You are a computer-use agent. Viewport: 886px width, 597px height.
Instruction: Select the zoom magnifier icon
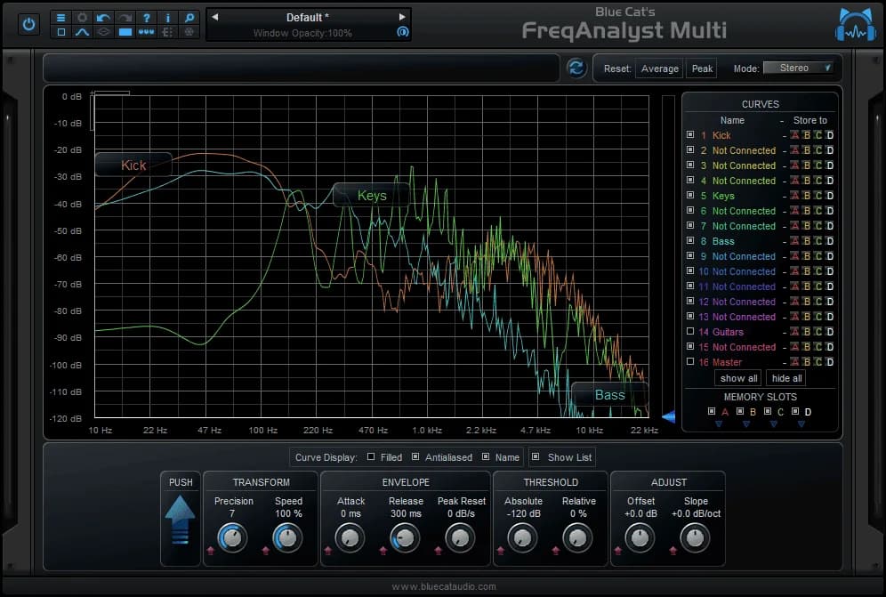(189, 18)
